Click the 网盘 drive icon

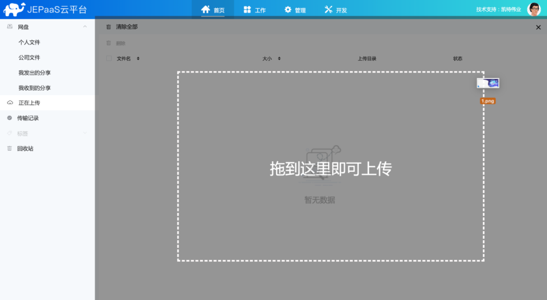10,26
